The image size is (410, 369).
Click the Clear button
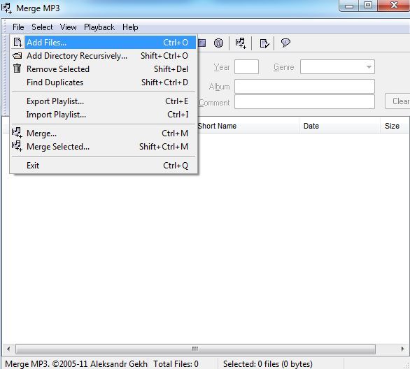398,101
